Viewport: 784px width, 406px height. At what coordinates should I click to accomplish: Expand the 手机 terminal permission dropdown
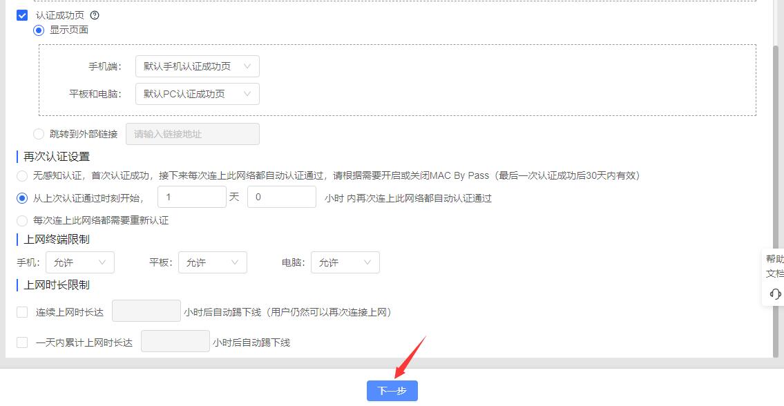[x=80, y=262]
